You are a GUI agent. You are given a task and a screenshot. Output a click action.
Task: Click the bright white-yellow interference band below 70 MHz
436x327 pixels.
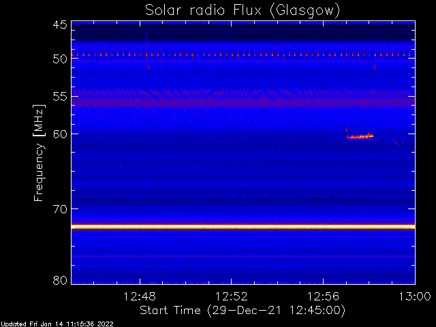pos(243,227)
